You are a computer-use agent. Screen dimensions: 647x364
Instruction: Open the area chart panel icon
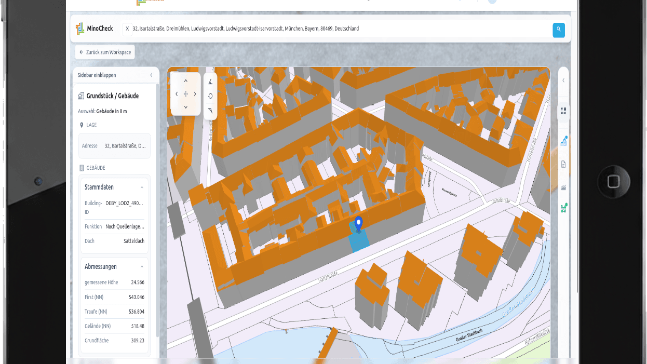(563, 187)
